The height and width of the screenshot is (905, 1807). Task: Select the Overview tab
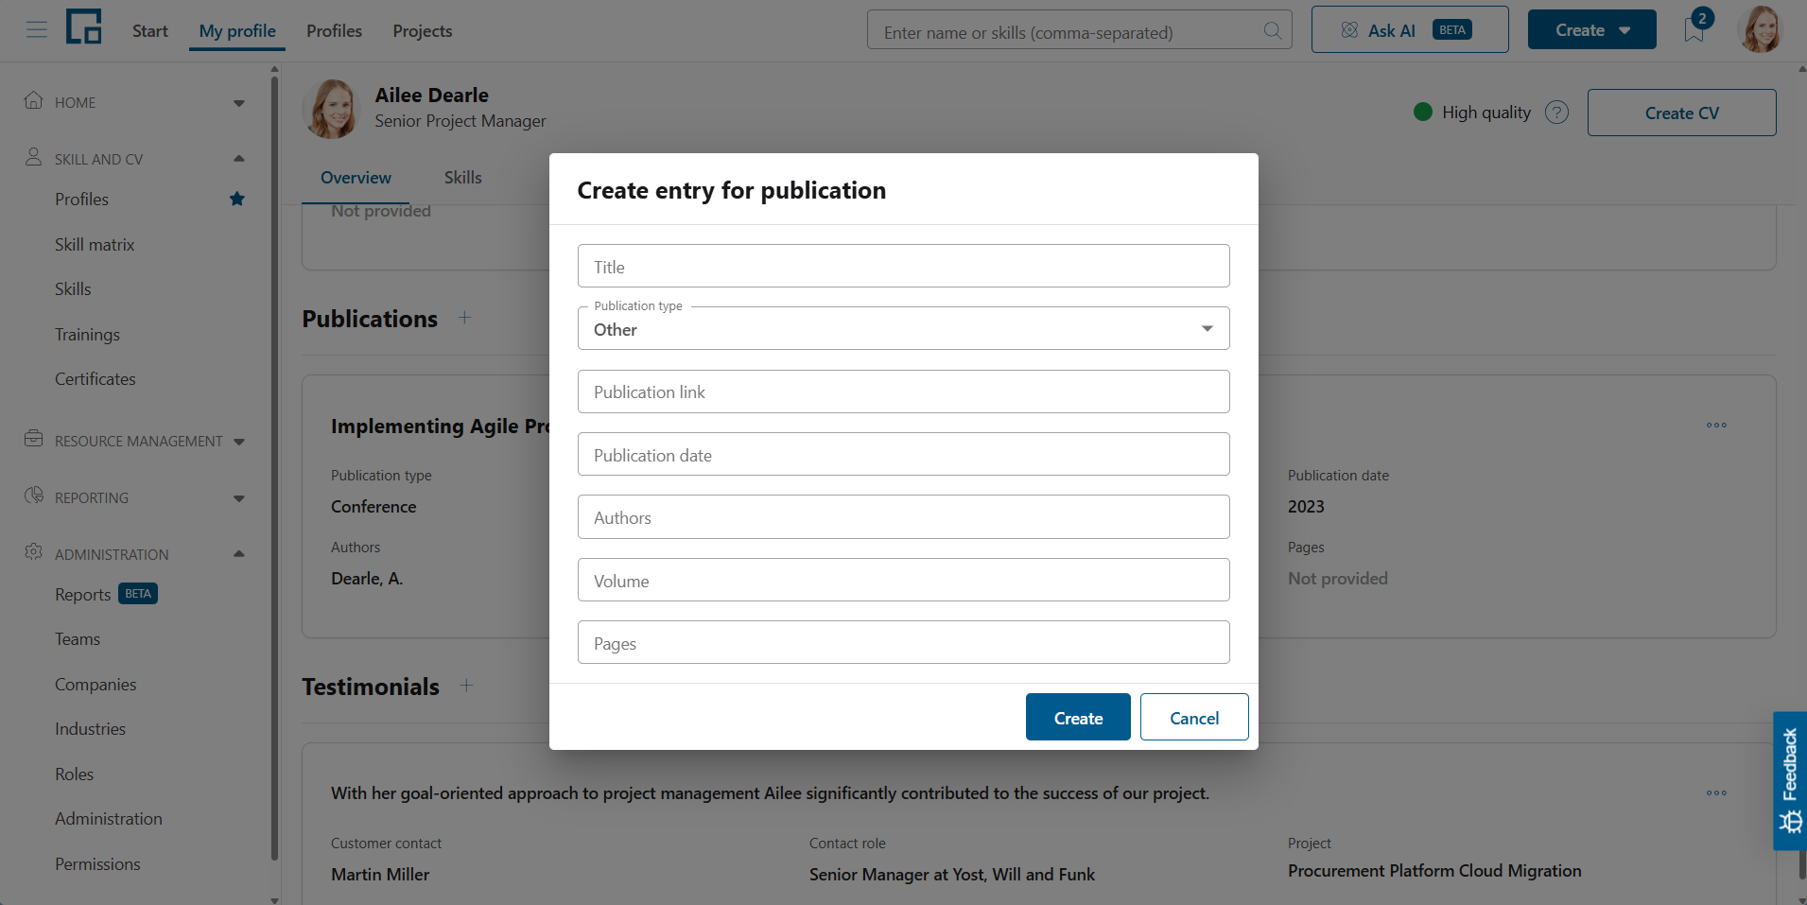coord(356,178)
